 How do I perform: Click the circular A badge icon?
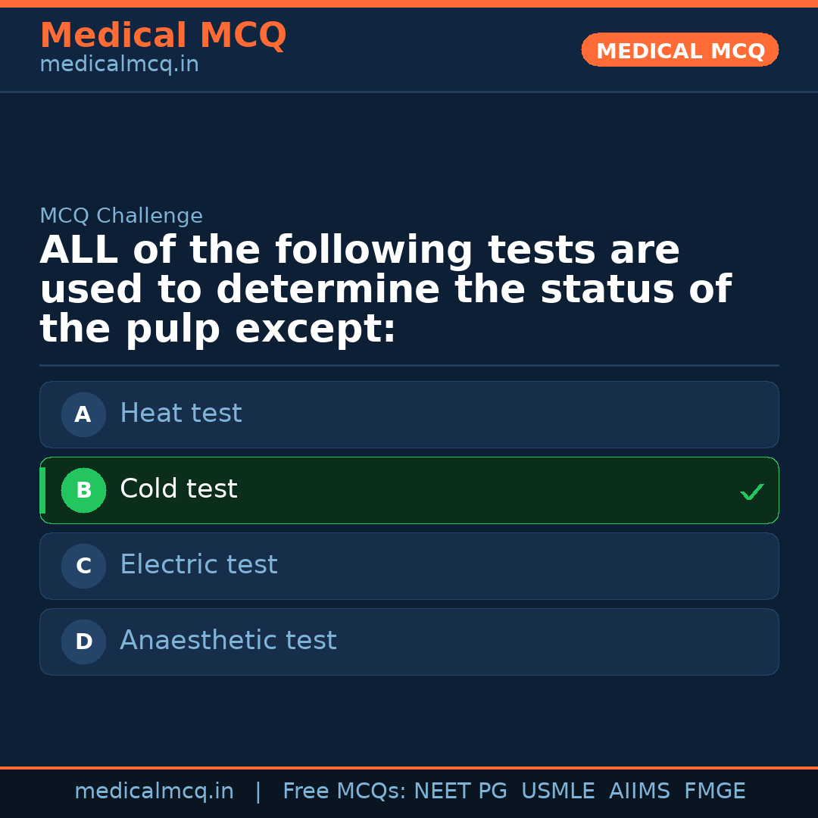pyautogui.click(x=83, y=414)
